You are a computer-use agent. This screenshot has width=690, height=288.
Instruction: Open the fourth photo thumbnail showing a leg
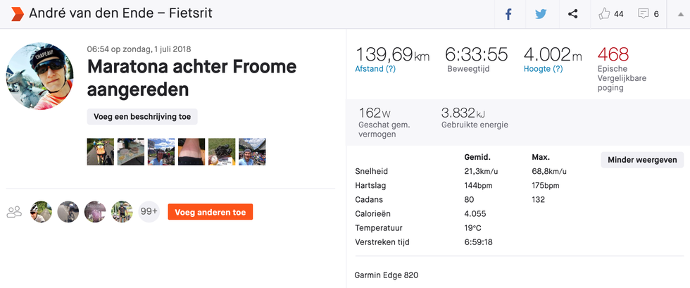pyautogui.click(x=192, y=151)
